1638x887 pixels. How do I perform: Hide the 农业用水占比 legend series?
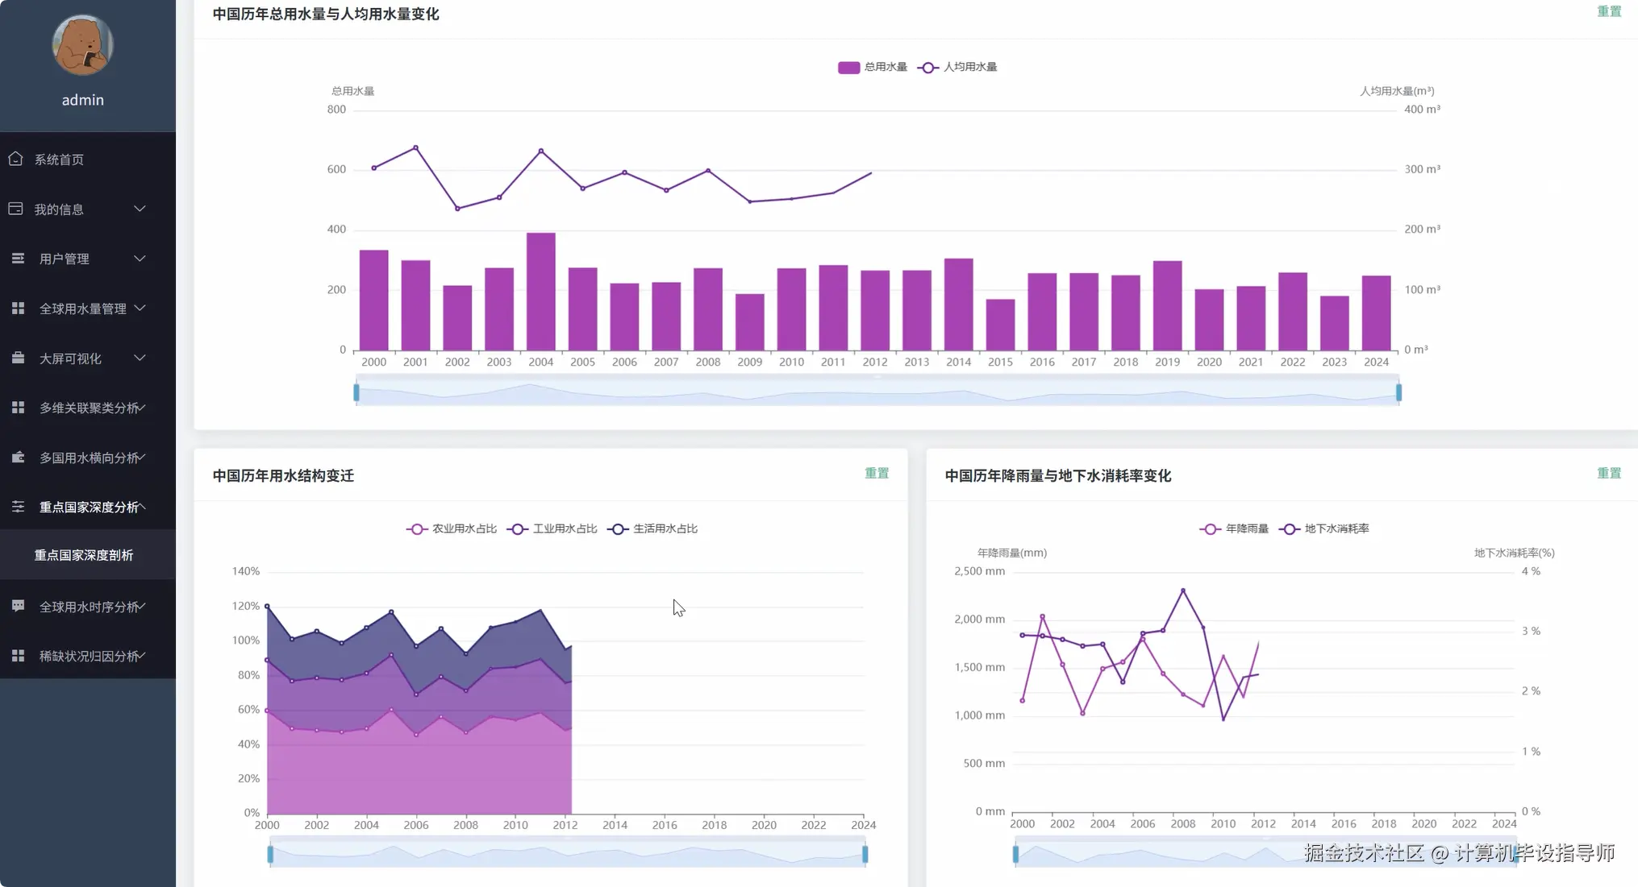(x=452, y=528)
